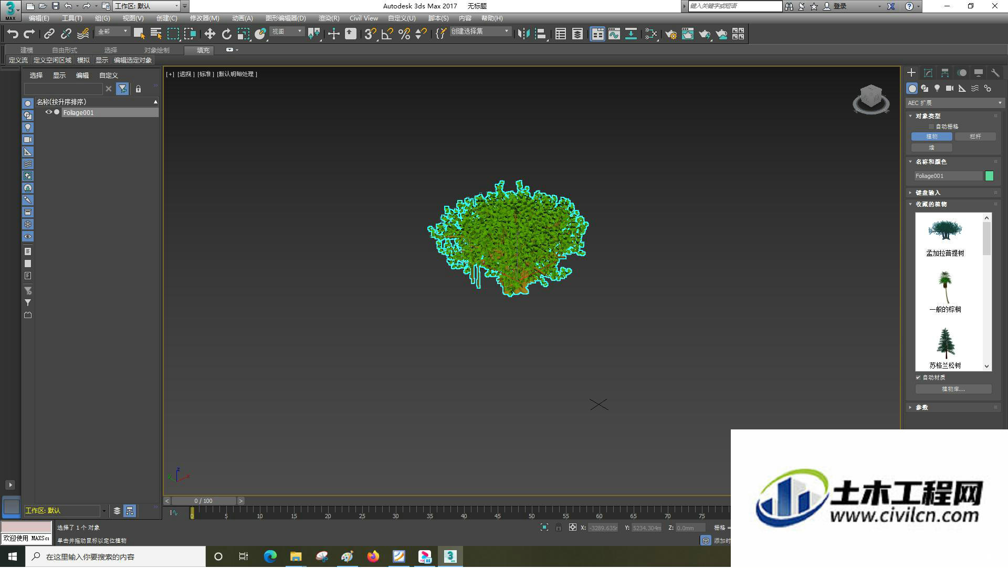Open the Modifiers (修改器) menu
Viewport: 1008px width, 568px height.
204,18
